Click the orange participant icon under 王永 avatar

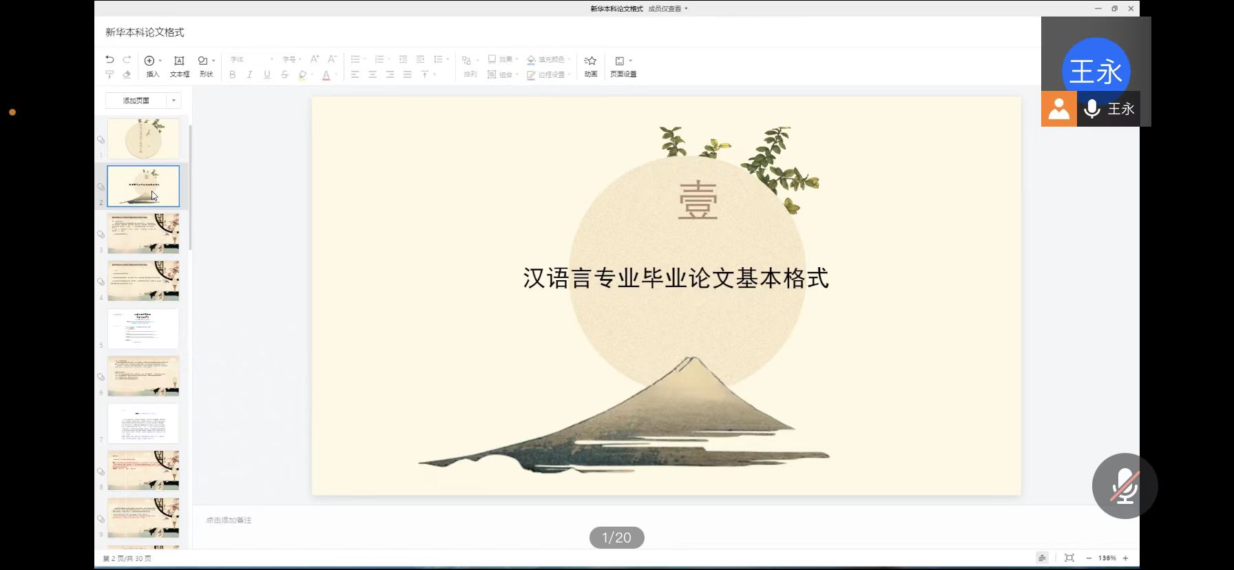pos(1059,109)
